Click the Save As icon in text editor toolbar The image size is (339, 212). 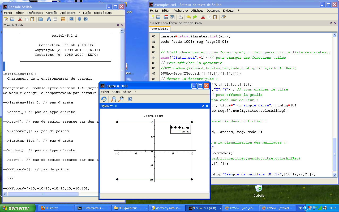[x=172, y=17]
